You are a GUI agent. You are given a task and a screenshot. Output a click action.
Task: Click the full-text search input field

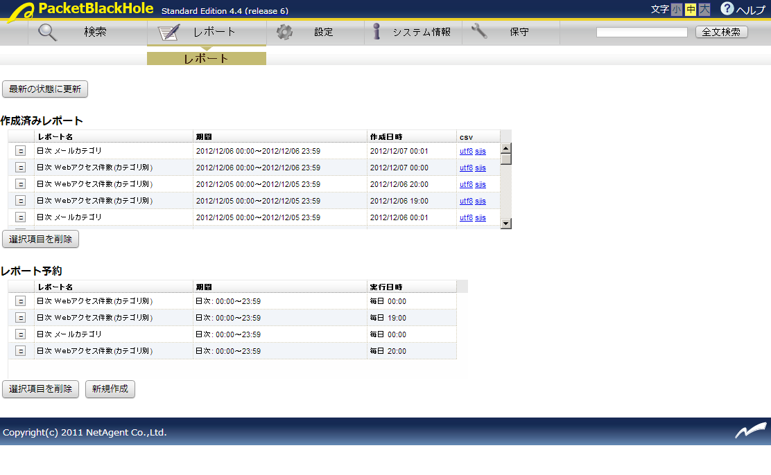(641, 33)
